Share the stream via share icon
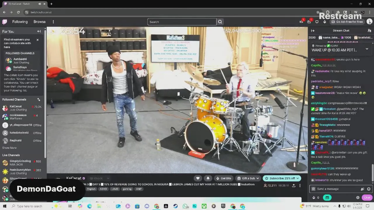The width and height of the screenshot is (374, 210). pyautogui.click(x=294, y=185)
